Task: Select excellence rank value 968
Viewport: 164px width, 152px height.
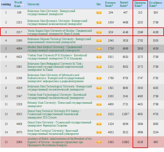Action: coord(156,142)
